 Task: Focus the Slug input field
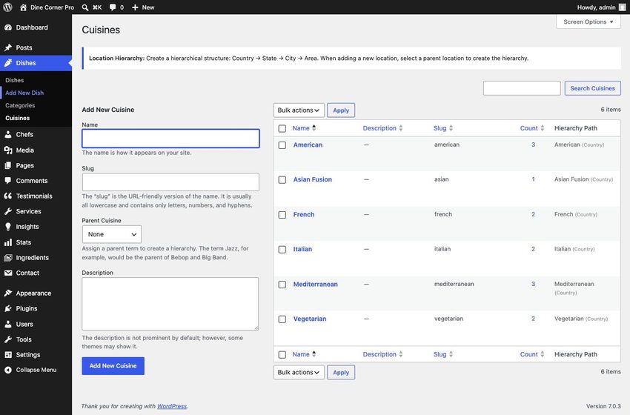170,182
